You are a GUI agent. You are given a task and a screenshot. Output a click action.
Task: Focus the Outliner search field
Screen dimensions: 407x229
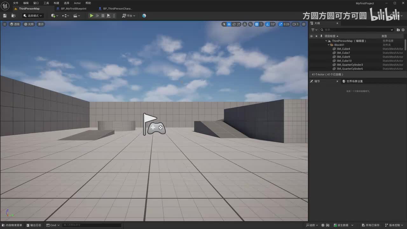coord(357,30)
